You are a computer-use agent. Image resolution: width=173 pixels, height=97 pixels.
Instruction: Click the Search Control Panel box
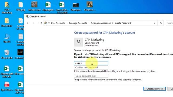169,23
